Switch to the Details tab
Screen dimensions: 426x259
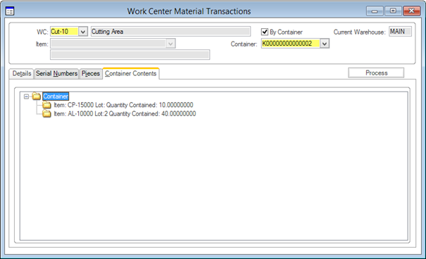[x=21, y=74]
